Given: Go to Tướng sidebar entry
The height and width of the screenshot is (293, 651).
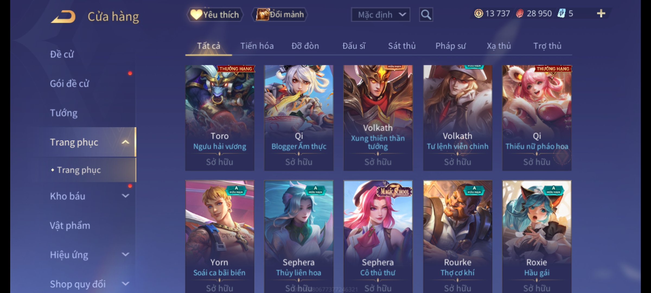Looking at the screenshot, I should (x=64, y=113).
